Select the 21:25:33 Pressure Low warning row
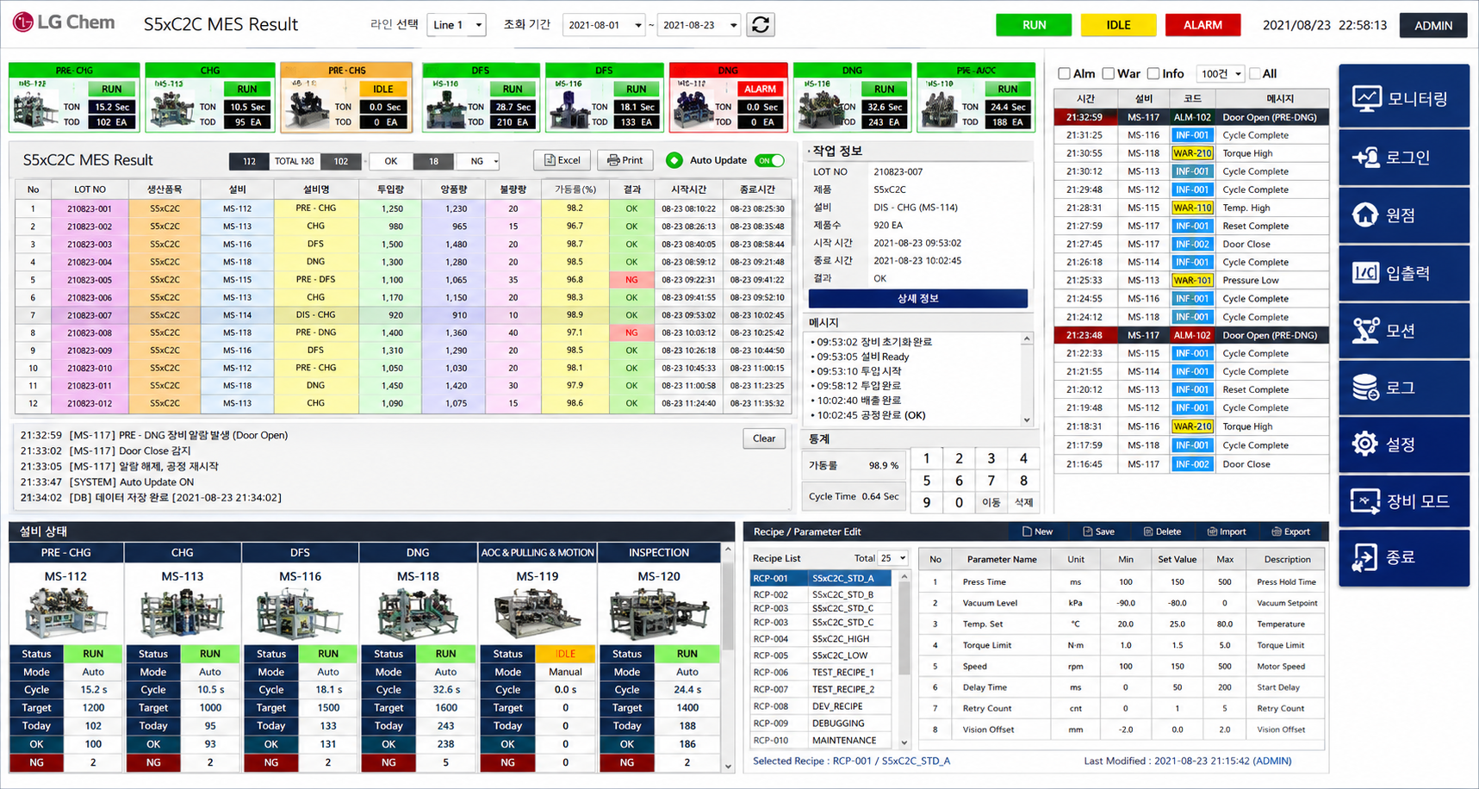 coord(1191,281)
